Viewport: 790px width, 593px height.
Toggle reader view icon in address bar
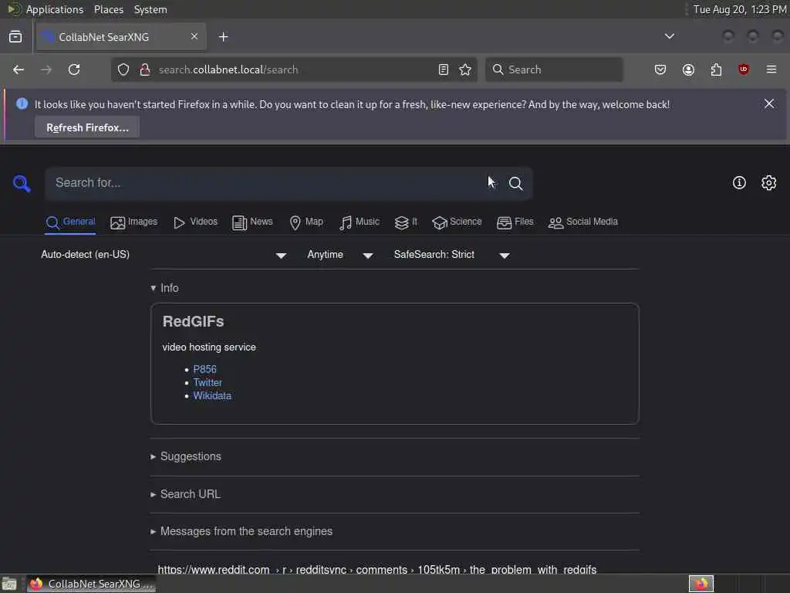pyautogui.click(x=444, y=69)
